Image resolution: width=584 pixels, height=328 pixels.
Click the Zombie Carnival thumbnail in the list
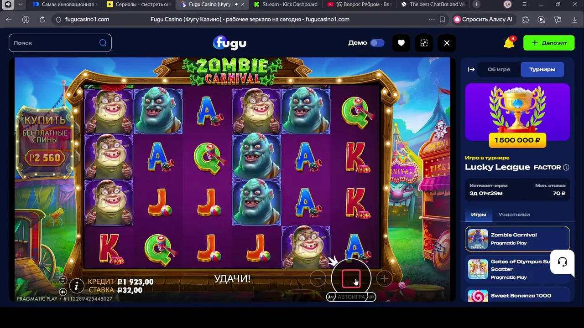click(x=478, y=239)
